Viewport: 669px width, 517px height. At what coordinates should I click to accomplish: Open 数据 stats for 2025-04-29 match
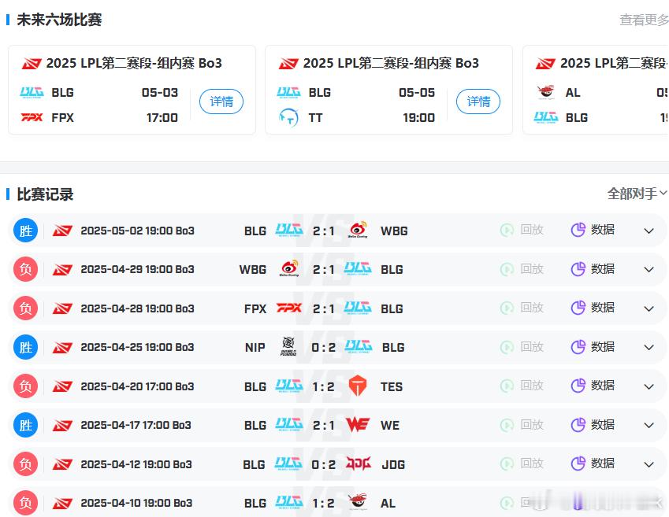click(x=593, y=269)
